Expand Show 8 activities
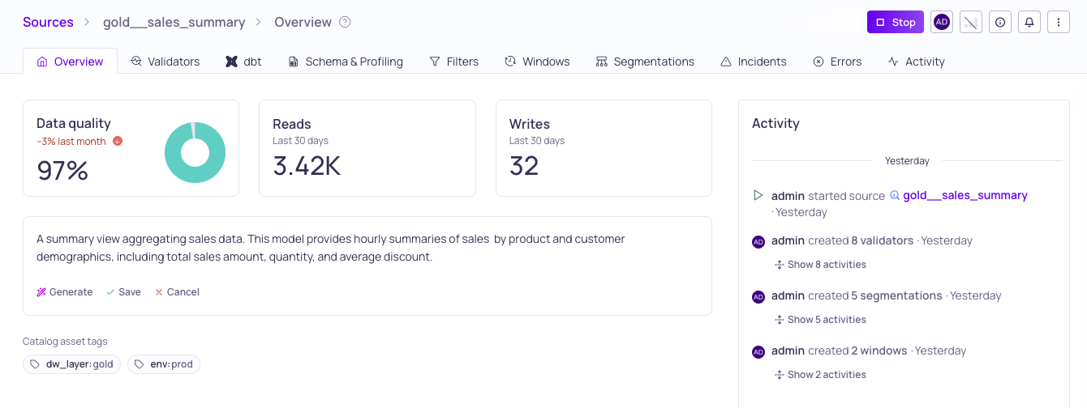This screenshot has width=1087, height=408. tap(820, 265)
